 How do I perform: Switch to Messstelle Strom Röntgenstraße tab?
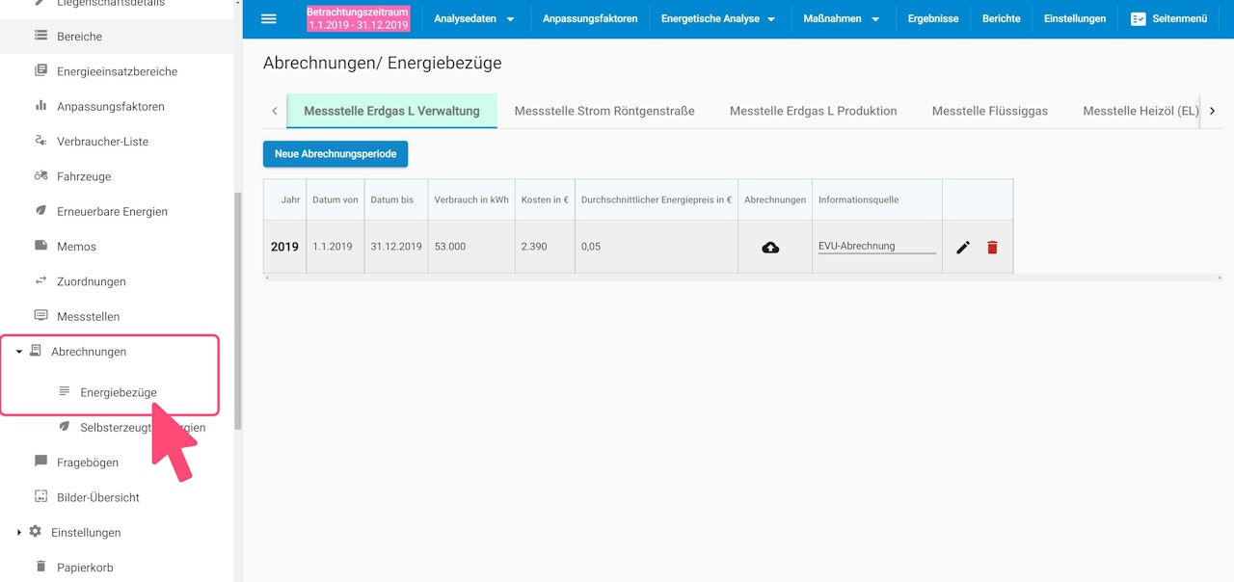[604, 111]
